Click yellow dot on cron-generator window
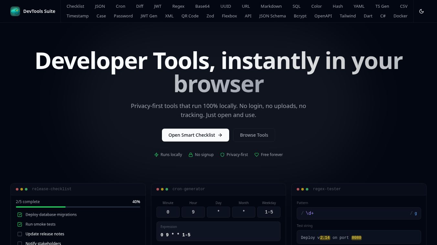Image resolution: width=437 pixels, height=245 pixels. [162, 189]
